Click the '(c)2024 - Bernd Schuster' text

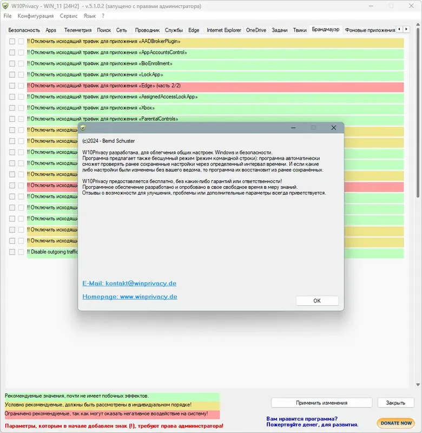click(x=108, y=141)
